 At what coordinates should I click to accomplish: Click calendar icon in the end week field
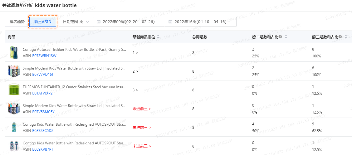[x=170, y=22]
